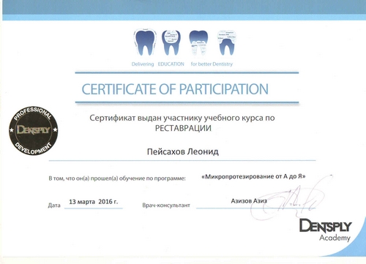The height and width of the screenshot is (264, 366).
Task: Click the second tooth icon with word cloud
Action: click(171, 42)
